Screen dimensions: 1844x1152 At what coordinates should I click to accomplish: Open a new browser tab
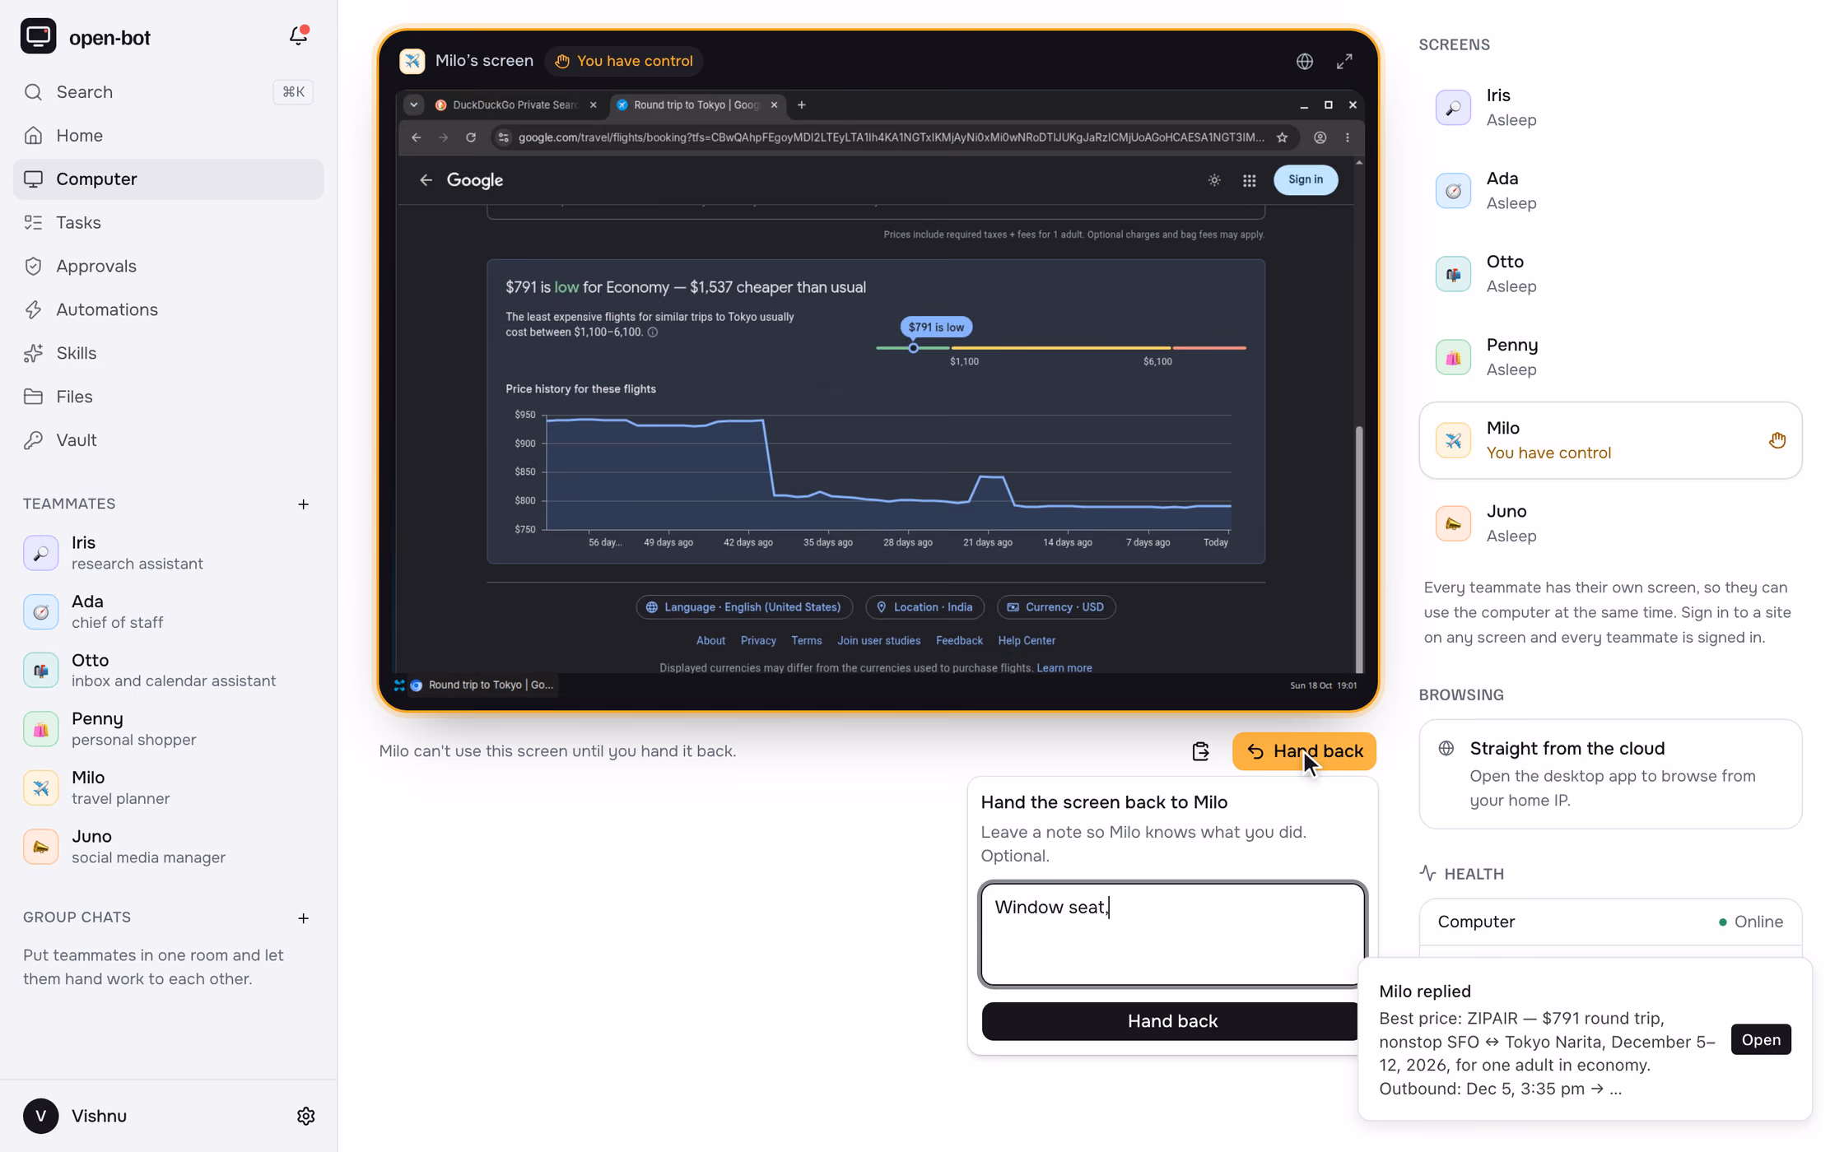pyautogui.click(x=801, y=105)
